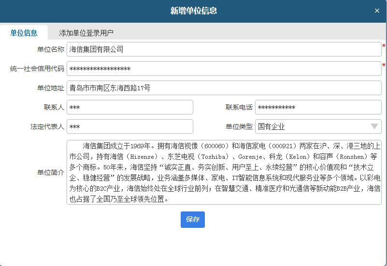
Task: Click the 法定代表人 input field
Action: pos(129,126)
